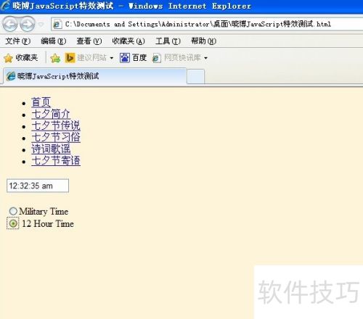Image resolution: width=363 pixels, height=319 pixels.
Task: Focus the address bar file path
Action: tap(198, 24)
